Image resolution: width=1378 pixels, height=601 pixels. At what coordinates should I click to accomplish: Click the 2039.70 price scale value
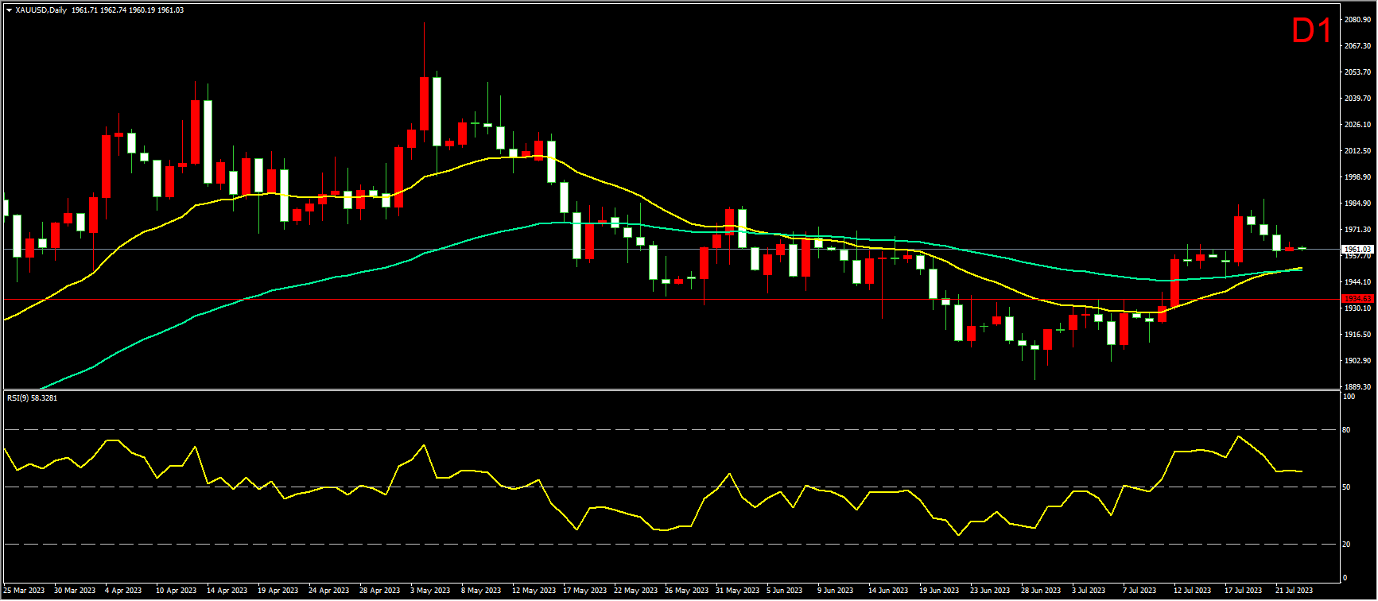point(1357,99)
